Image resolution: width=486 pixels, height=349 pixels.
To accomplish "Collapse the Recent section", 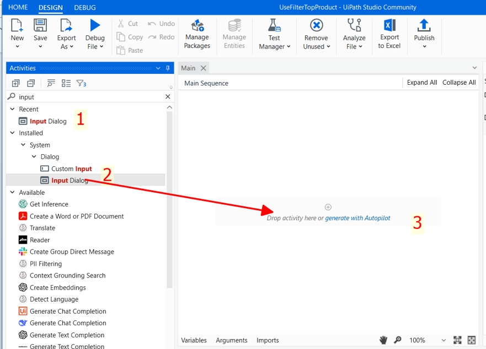I will tap(12, 109).
